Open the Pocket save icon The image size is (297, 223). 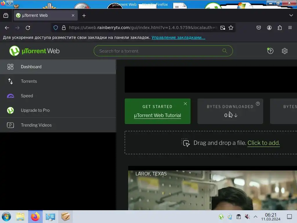click(x=259, y=28)
